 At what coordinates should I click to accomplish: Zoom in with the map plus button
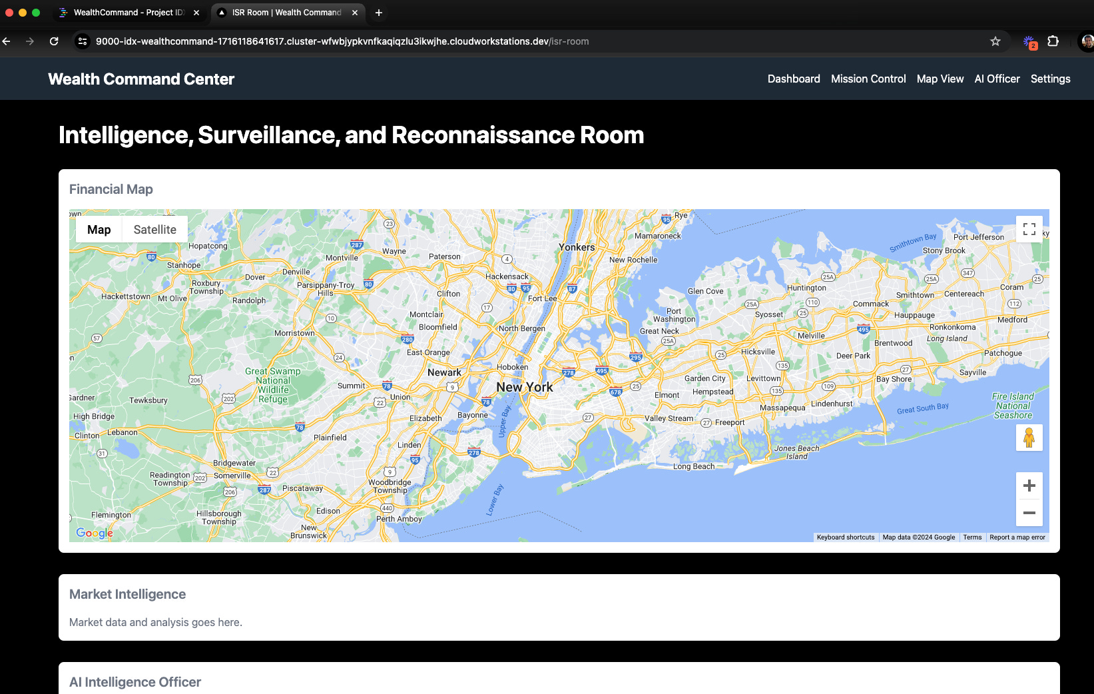pyautogui.click(x=1029, y=486)
